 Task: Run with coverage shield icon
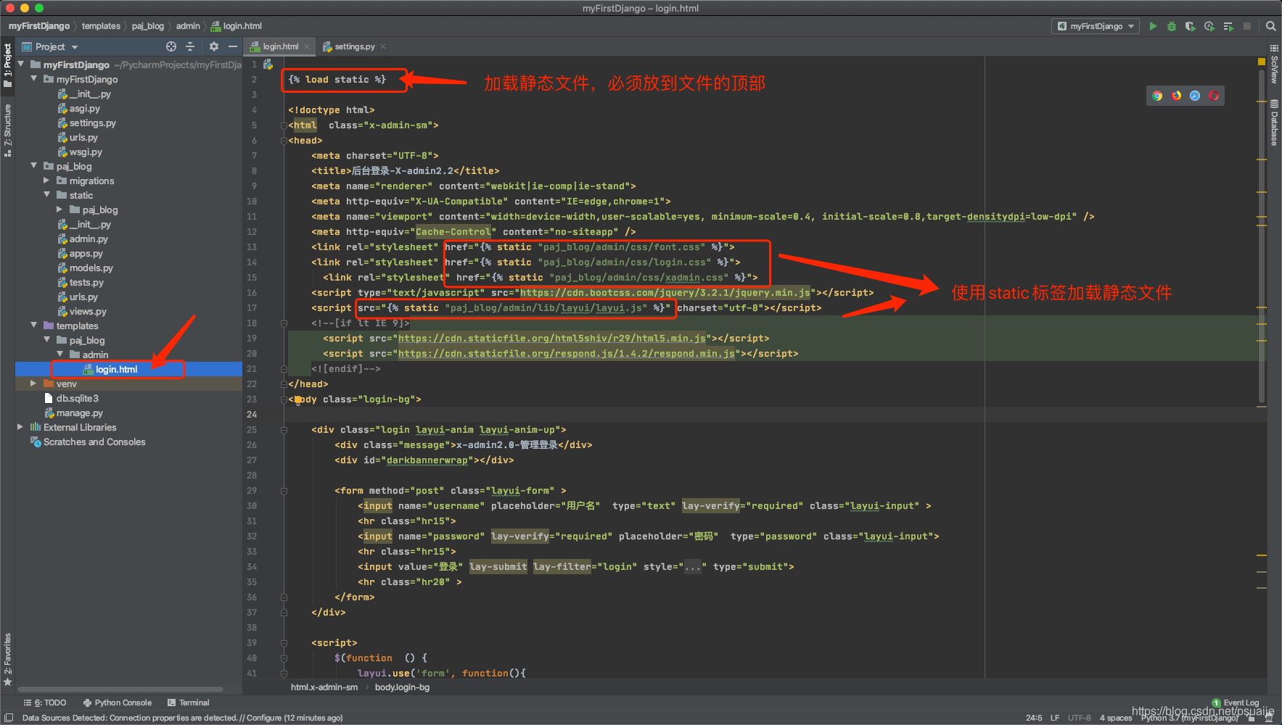tap(1190, 26)
